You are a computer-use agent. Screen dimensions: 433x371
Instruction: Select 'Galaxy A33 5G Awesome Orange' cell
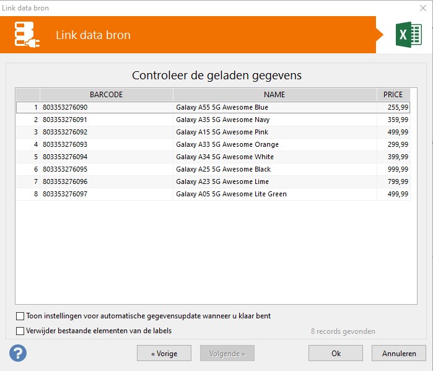coord(275,145)
